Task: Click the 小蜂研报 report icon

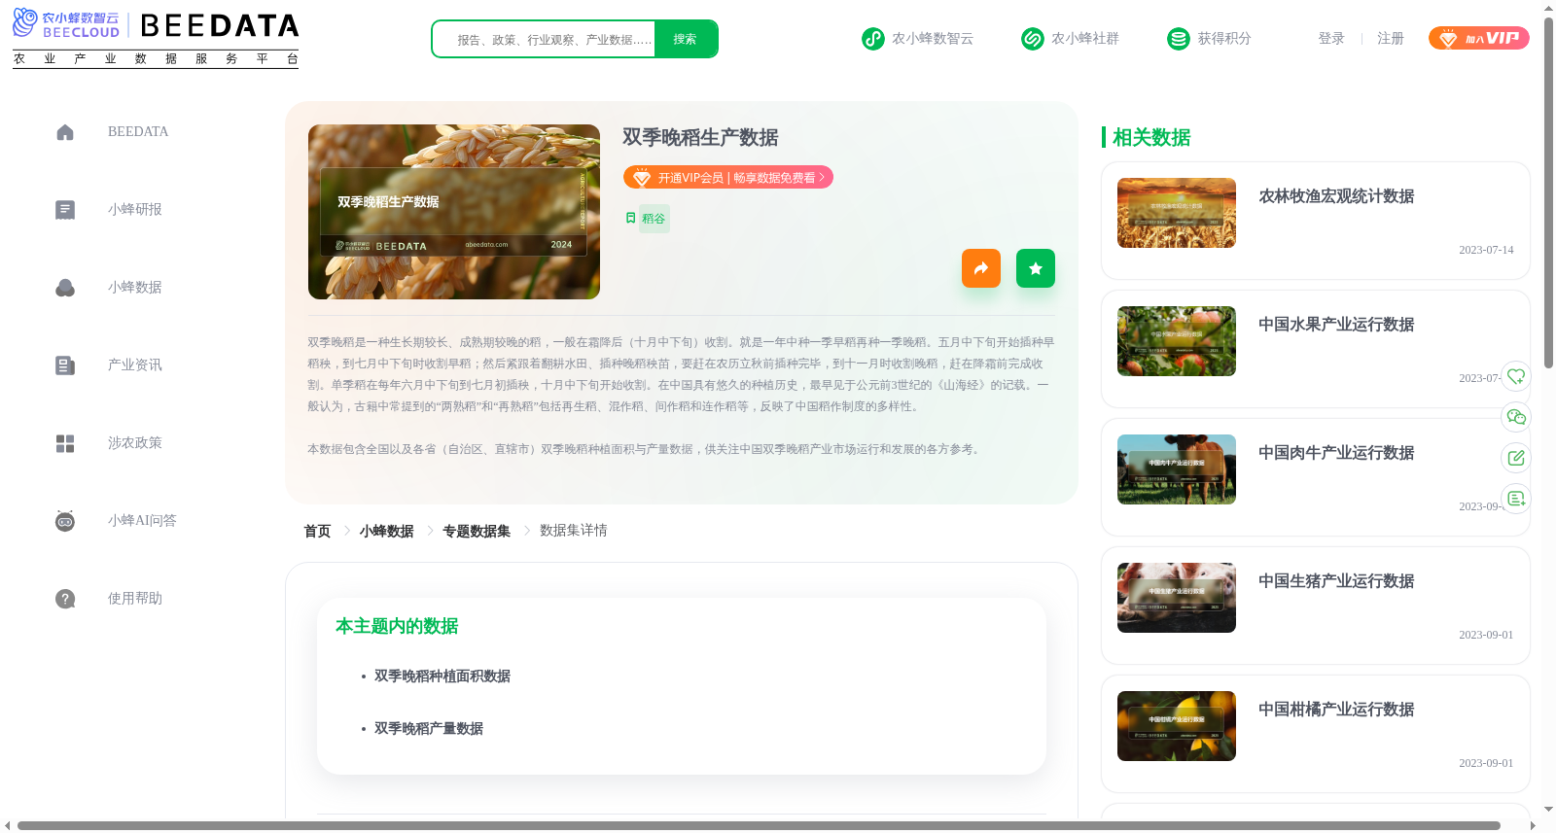Action: coord(65,210)
